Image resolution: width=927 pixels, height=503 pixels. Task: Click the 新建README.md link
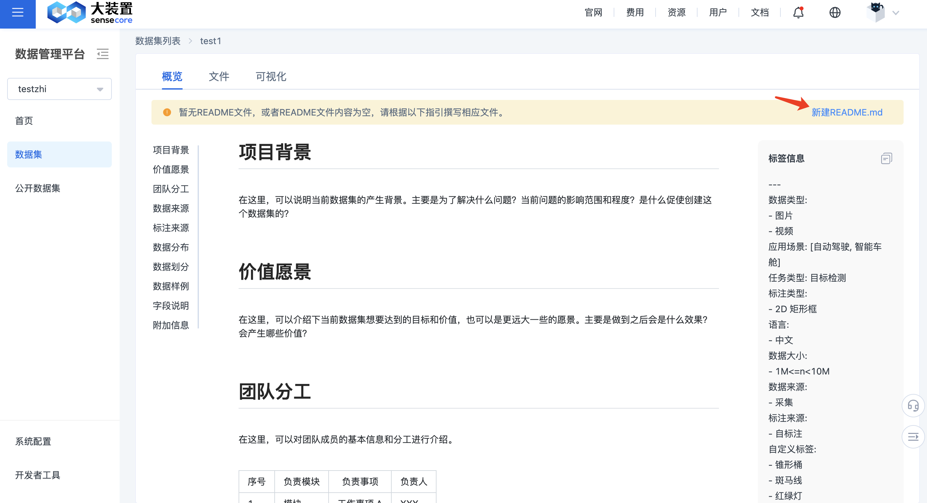tap(847, 112)
